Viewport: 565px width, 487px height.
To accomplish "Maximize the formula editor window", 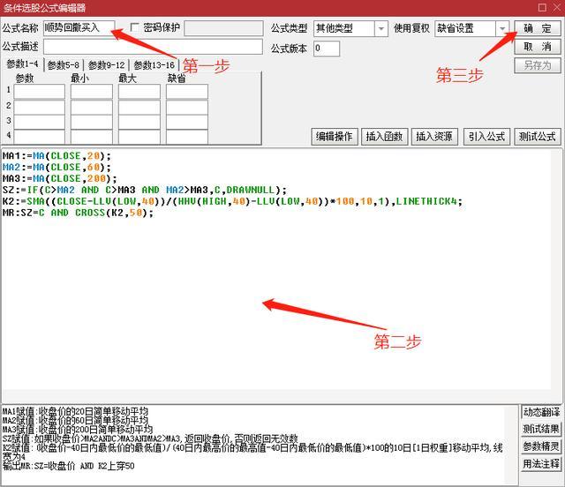I will point(542,7).
